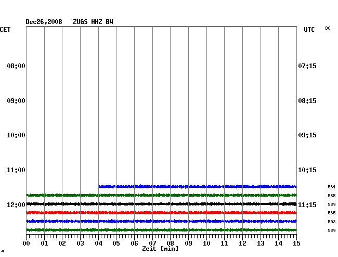Click the Zeit [min] axis title

(160, 249)
